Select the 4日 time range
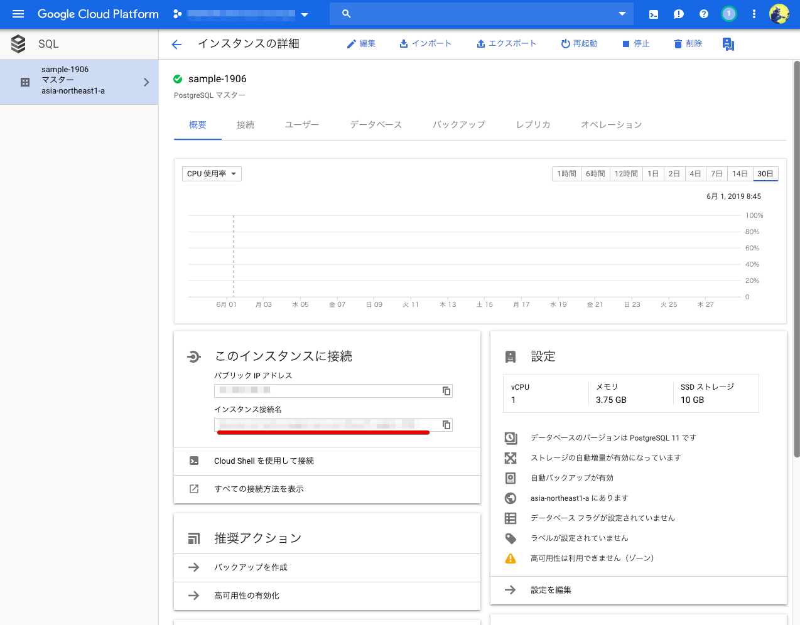The height and width of the screenshot is (625, 800). (x=695, y=174)
